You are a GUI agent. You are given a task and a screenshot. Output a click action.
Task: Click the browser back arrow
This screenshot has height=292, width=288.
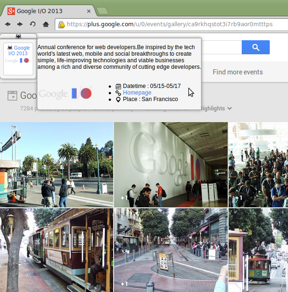[x=8, y=24]
